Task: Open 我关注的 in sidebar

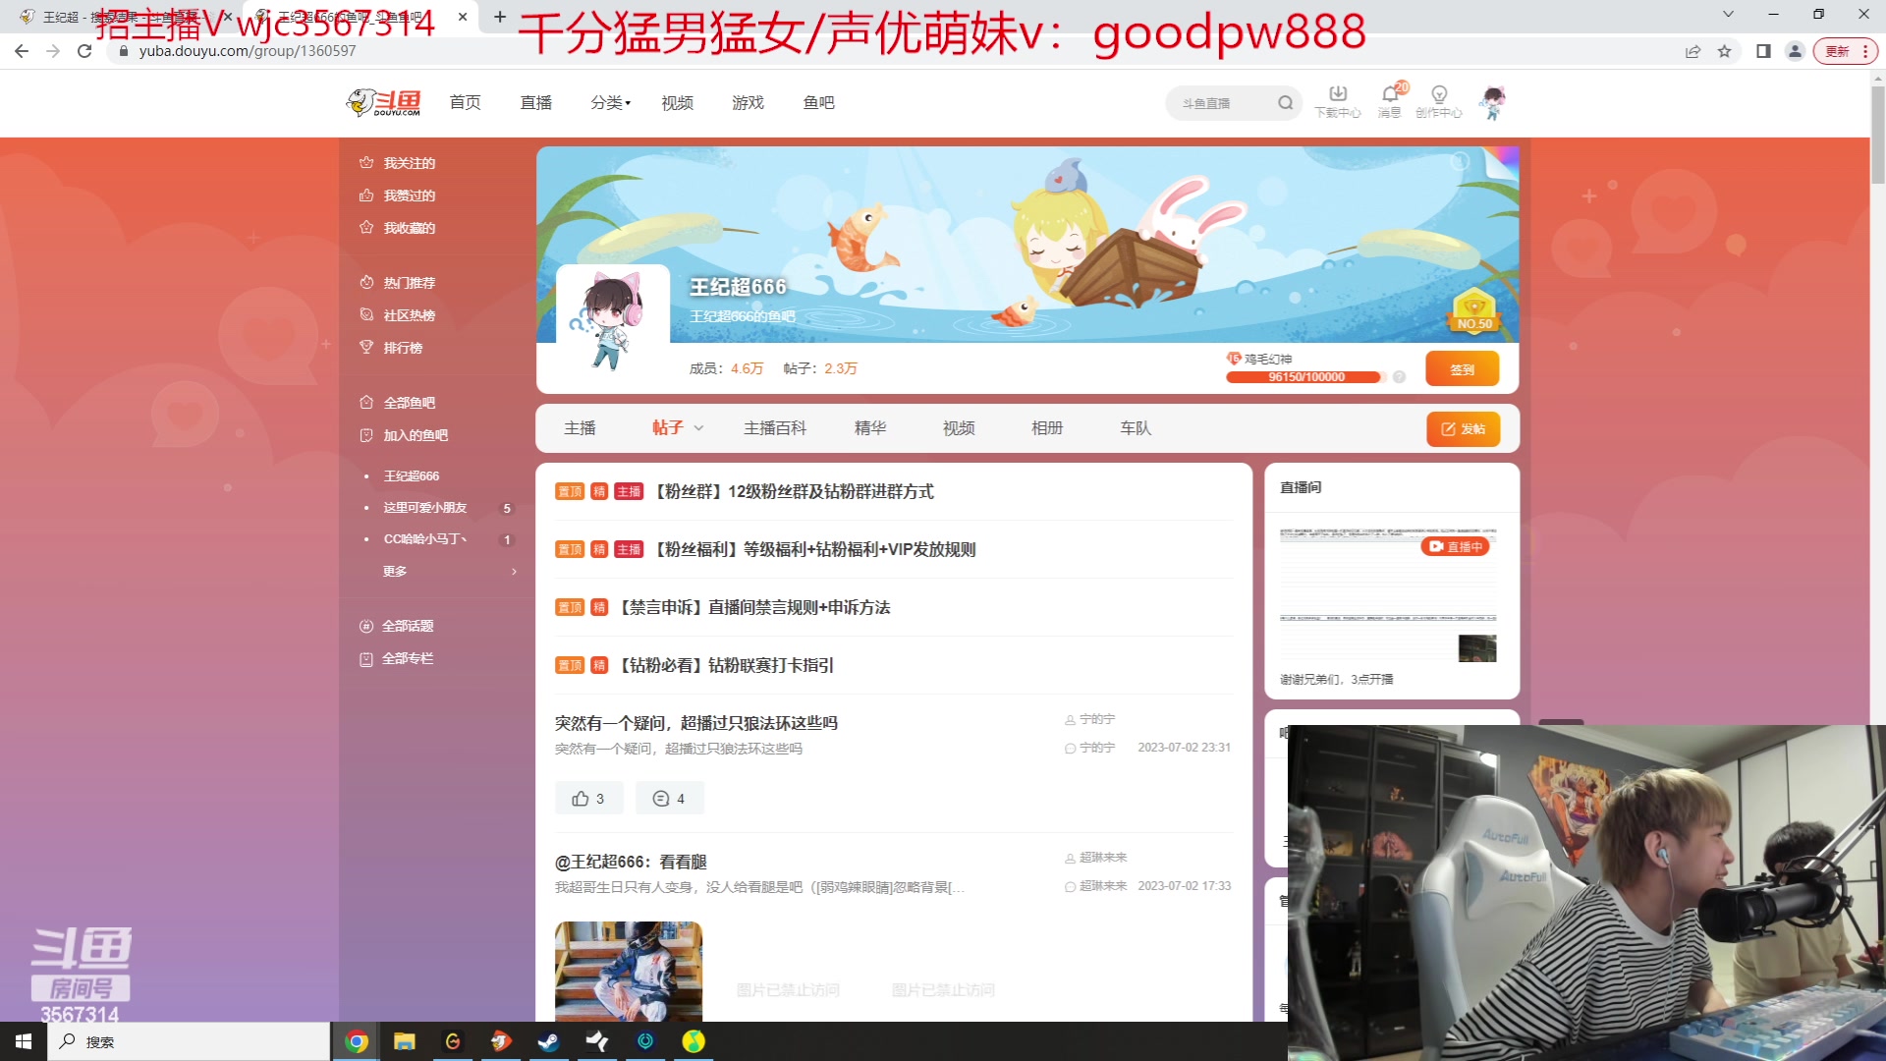Action: 409,163
